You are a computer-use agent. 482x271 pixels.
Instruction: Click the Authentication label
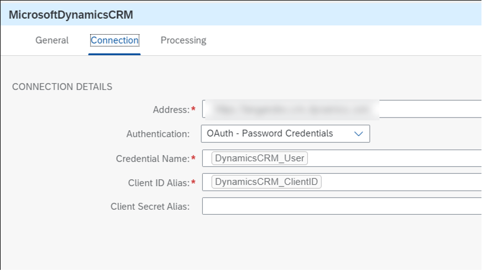[158, 134]
